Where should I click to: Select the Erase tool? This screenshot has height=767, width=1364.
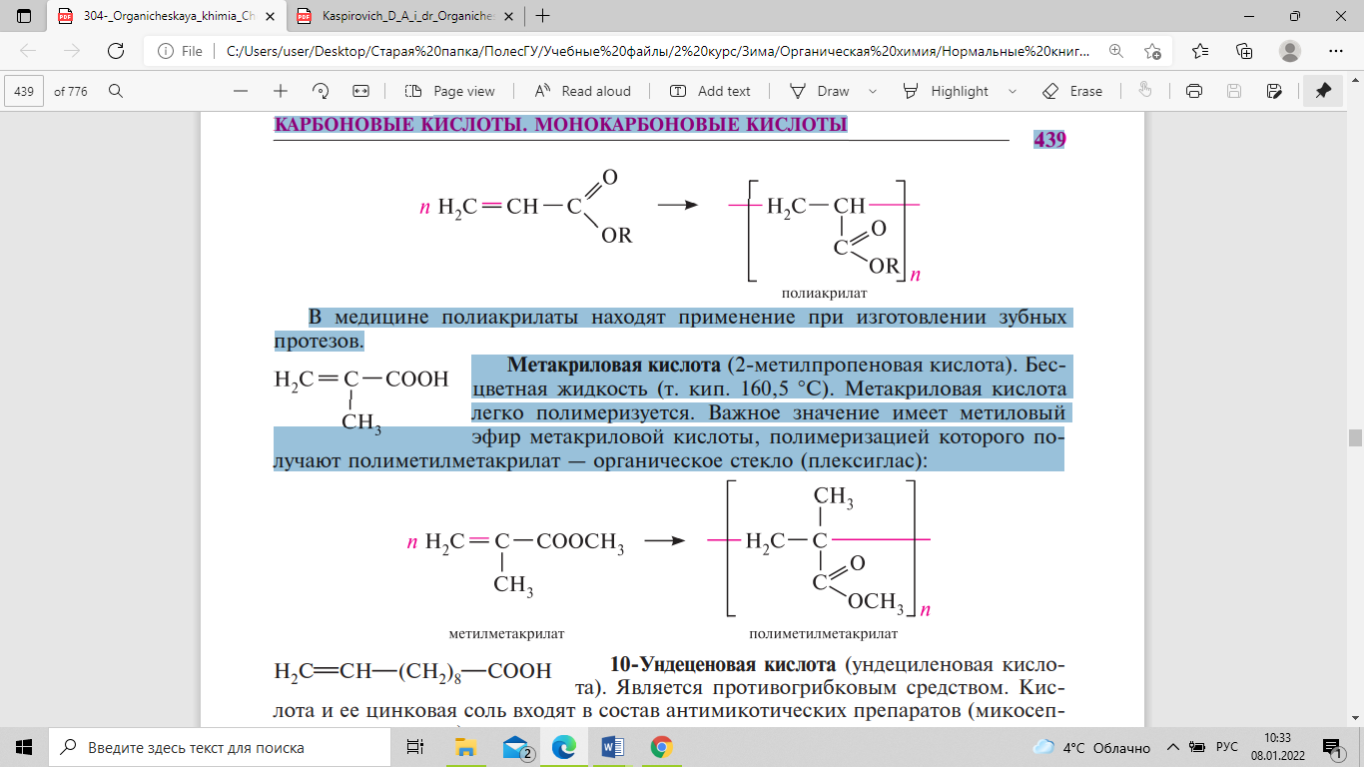1072,91
